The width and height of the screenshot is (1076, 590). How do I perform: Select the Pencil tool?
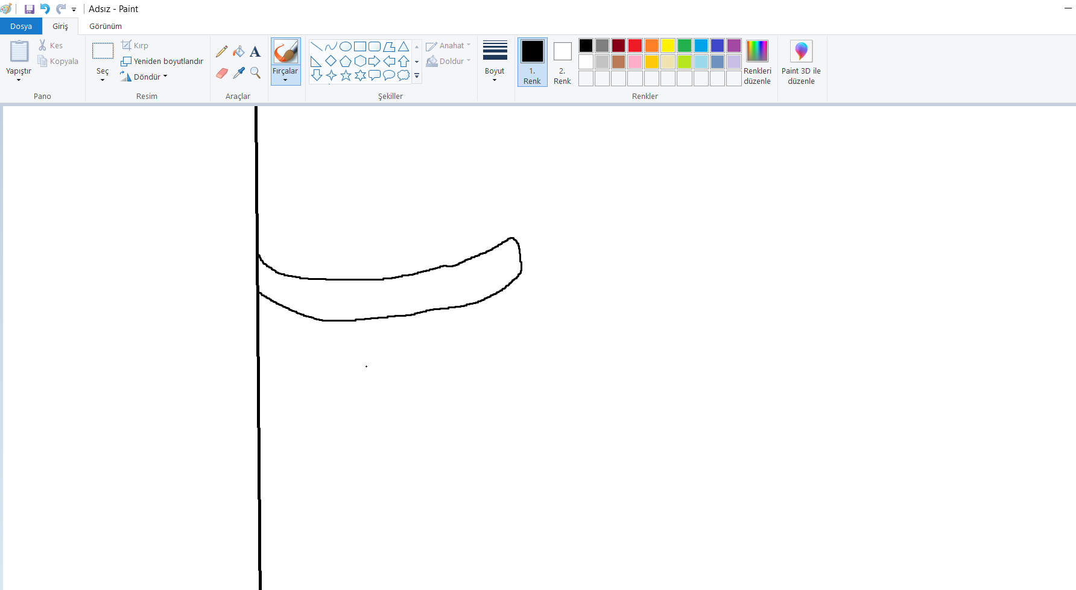pyautogui.click(x=222, y=51)
